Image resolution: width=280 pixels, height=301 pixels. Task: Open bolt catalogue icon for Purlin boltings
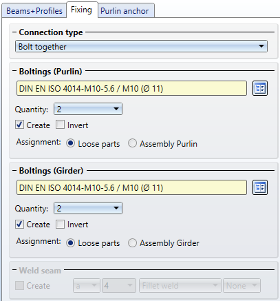point(260,88)
